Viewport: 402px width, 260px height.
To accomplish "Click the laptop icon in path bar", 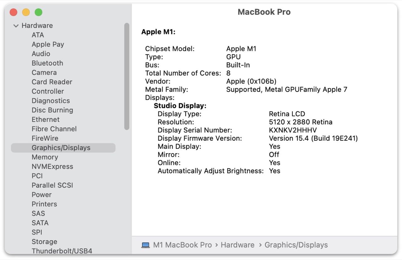I will (145, 245).
